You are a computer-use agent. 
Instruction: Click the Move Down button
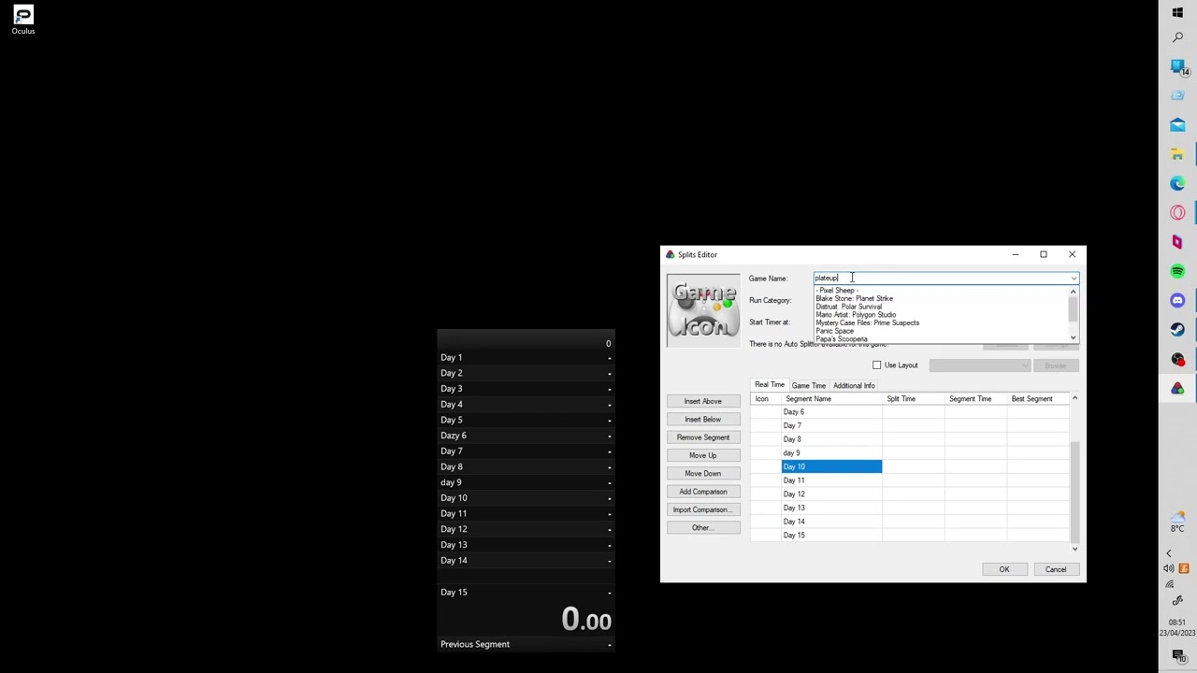(702, 474)
